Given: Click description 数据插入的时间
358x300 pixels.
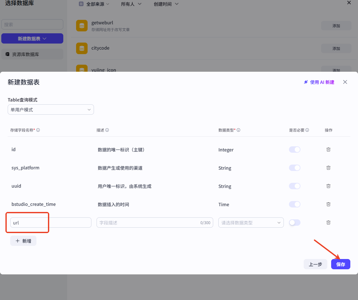Looking at the screenshot, I should point(113,204).
